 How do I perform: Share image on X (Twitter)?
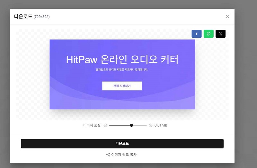(220, 34)
